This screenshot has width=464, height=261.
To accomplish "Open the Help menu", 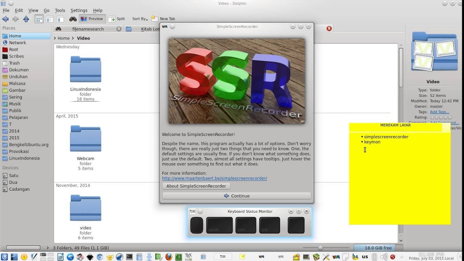I will pyautogui.click(x=98, y=11).
